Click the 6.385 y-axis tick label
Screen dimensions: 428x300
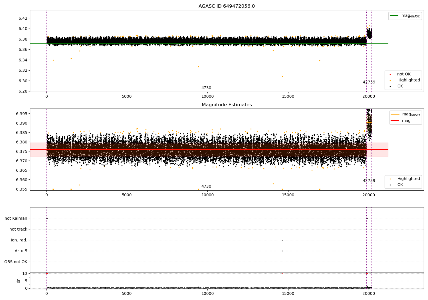point(22,133)
